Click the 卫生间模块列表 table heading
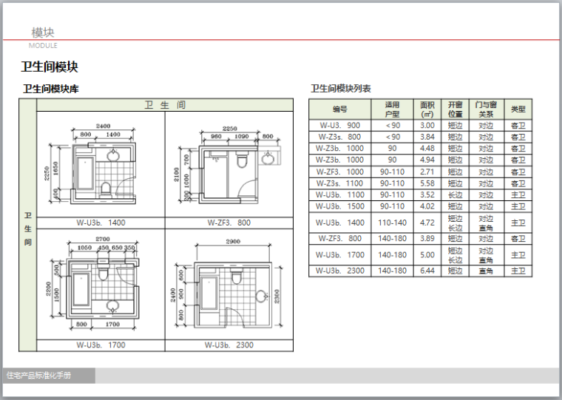The height and width of the screenshot is (400, 562). coord(341,88)
